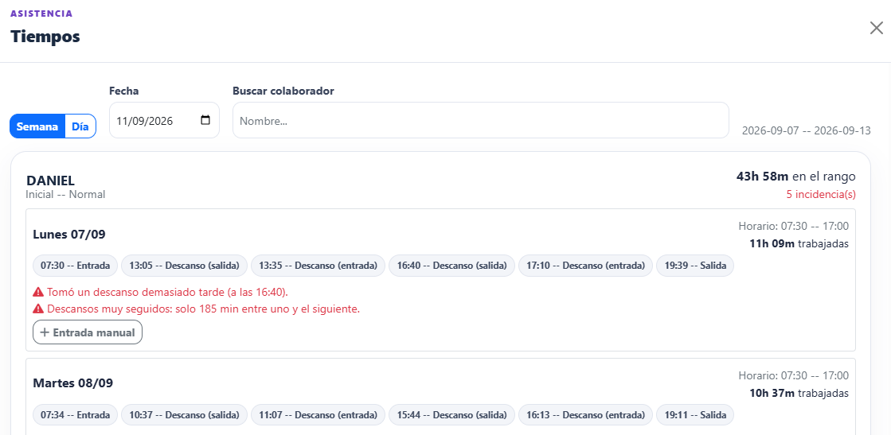This screenshot has height=435, width=891.
Task: Select Monday's 19:39 Salida chip
Action: (695, 266)
